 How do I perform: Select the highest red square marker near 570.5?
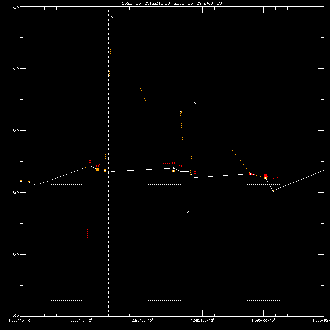[x=105, y=160]
